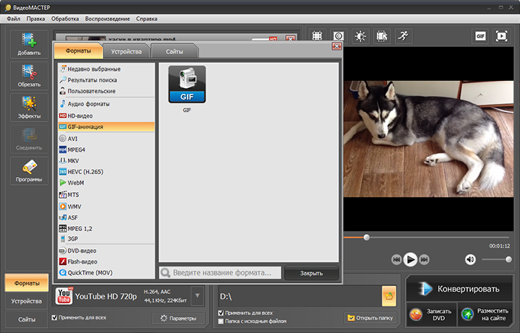This screenshot has width=520, height=333.
Task: Click the bottom-left Форматы button
Action: pyautogui.click(x=27, y=283)
